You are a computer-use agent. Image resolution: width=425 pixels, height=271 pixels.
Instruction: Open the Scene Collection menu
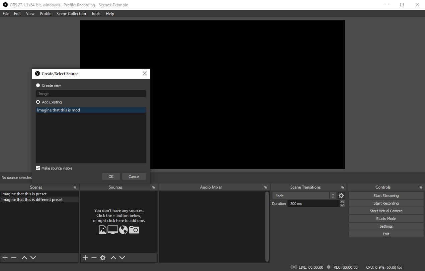pos(71,13)
